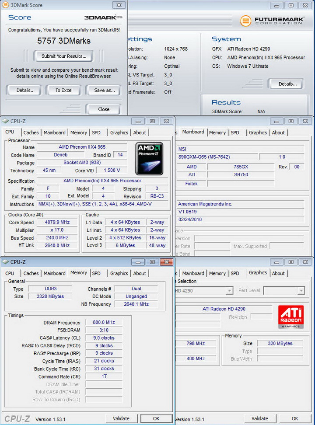Click Core Speed value 4079.9 MHz
The height and width of the screenshot is (425, 315).
(57, 222)
